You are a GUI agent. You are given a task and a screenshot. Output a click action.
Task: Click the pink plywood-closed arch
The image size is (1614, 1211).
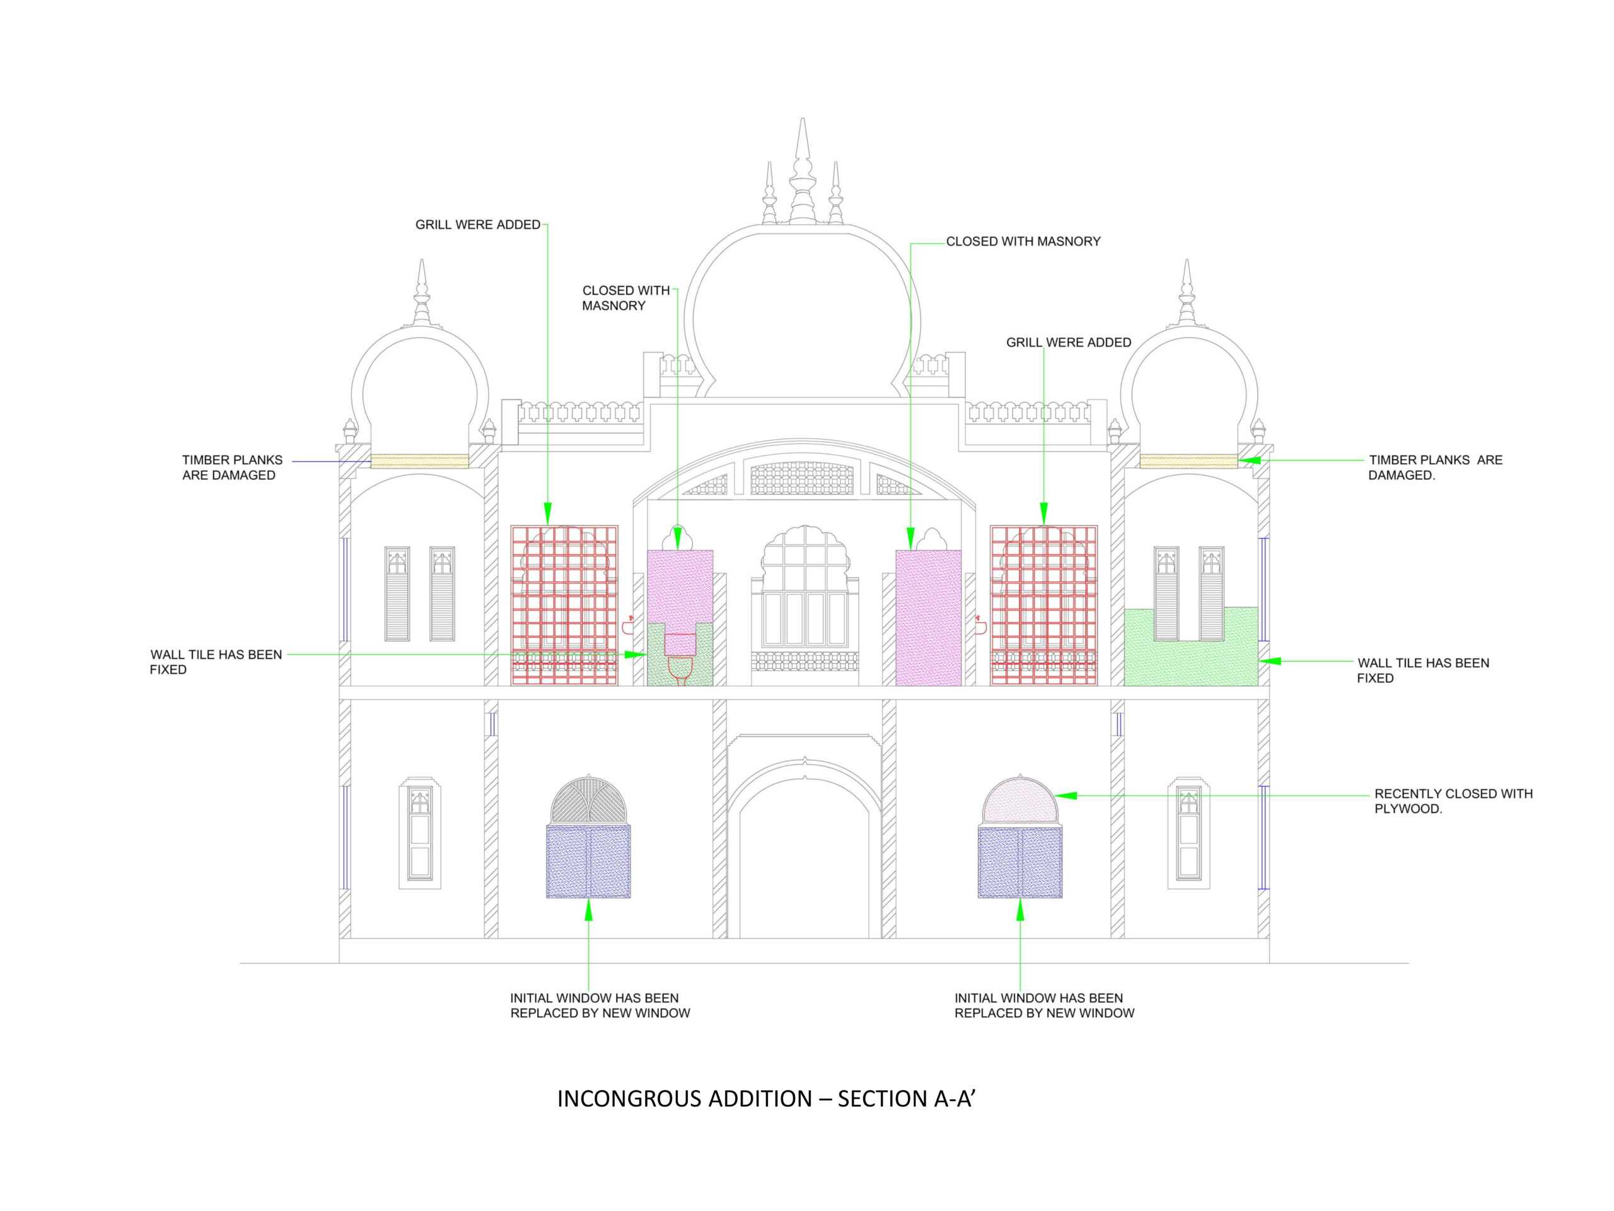click(1019, 802)
